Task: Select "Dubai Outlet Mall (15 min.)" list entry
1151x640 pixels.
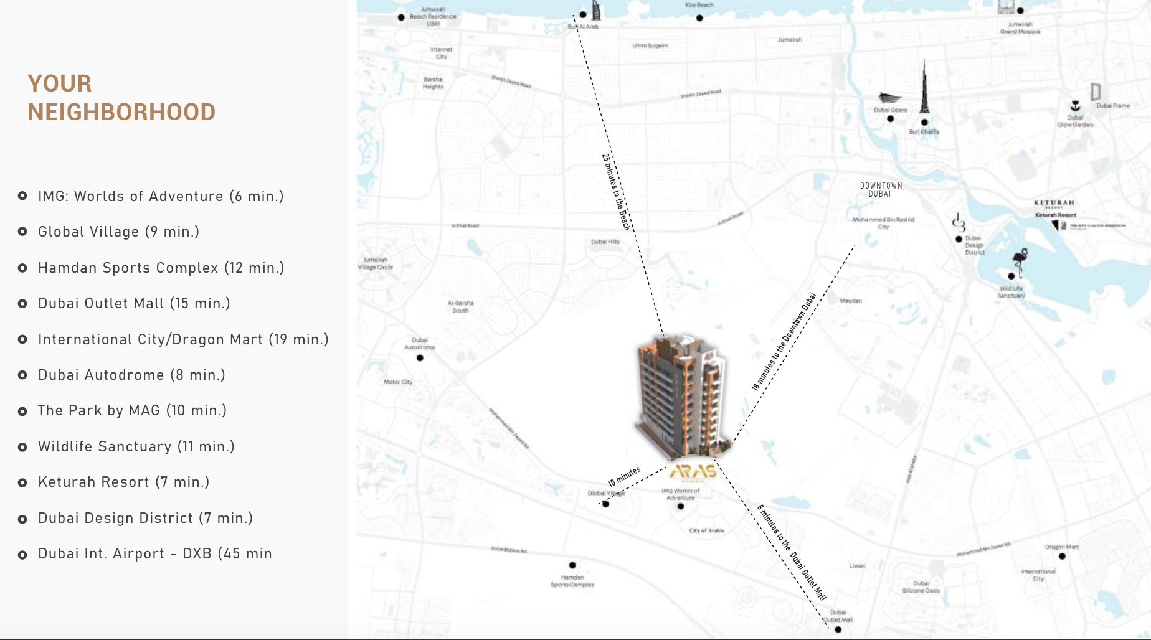Action: coord(134,303)
